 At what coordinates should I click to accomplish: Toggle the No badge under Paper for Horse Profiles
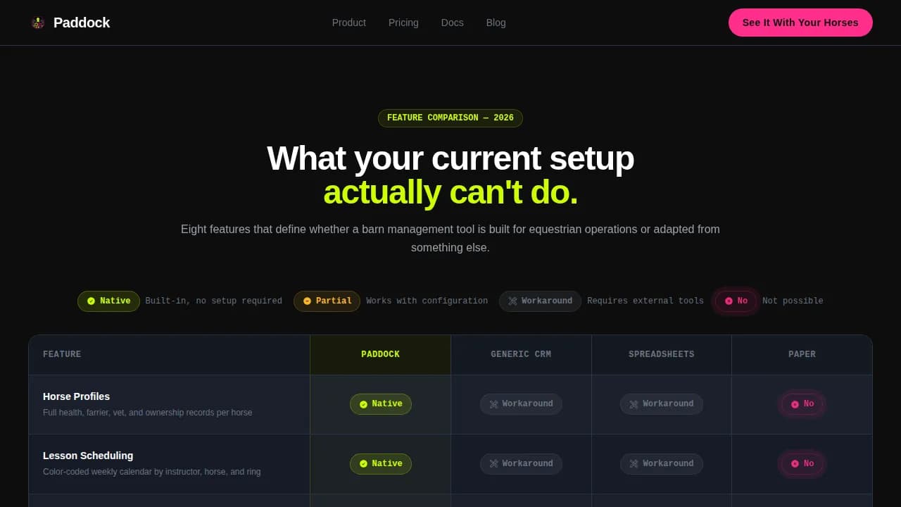click(x=802, y=404)
